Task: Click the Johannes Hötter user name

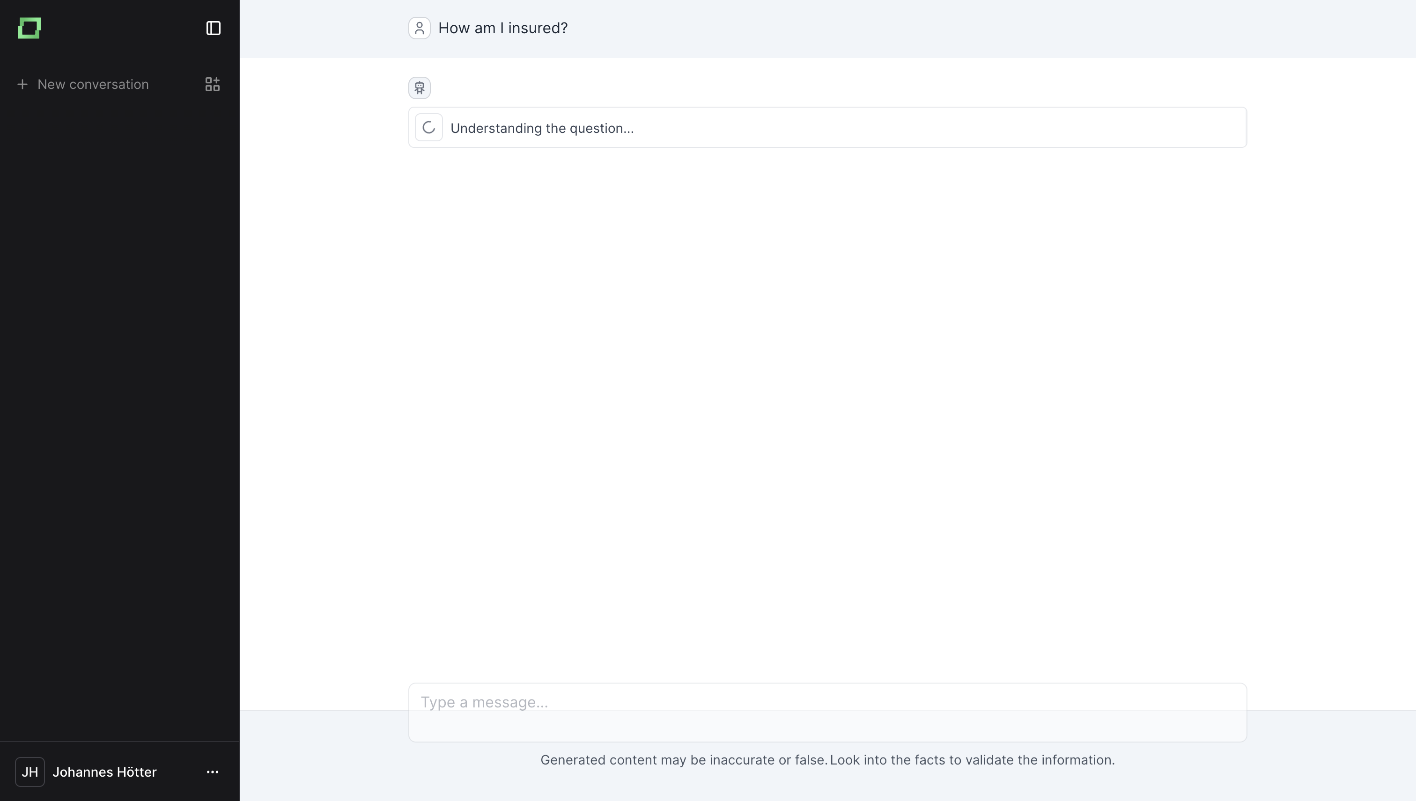Action: coord(104,772)
